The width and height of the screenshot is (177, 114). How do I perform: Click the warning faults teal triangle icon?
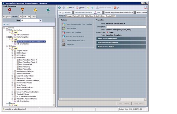(48, 10)
